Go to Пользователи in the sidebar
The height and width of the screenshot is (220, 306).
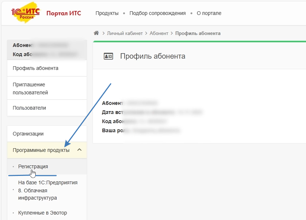pos(29,108)
